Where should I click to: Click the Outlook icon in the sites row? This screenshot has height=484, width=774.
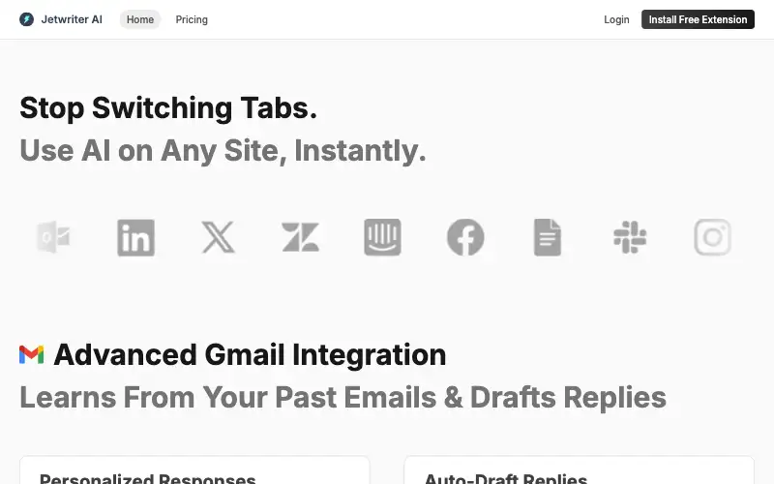[x=53, y=237]
